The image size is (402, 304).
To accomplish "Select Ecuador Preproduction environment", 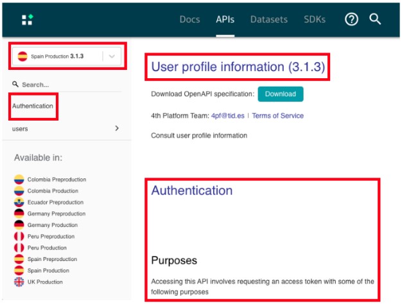I will click(x=55, y=202).
